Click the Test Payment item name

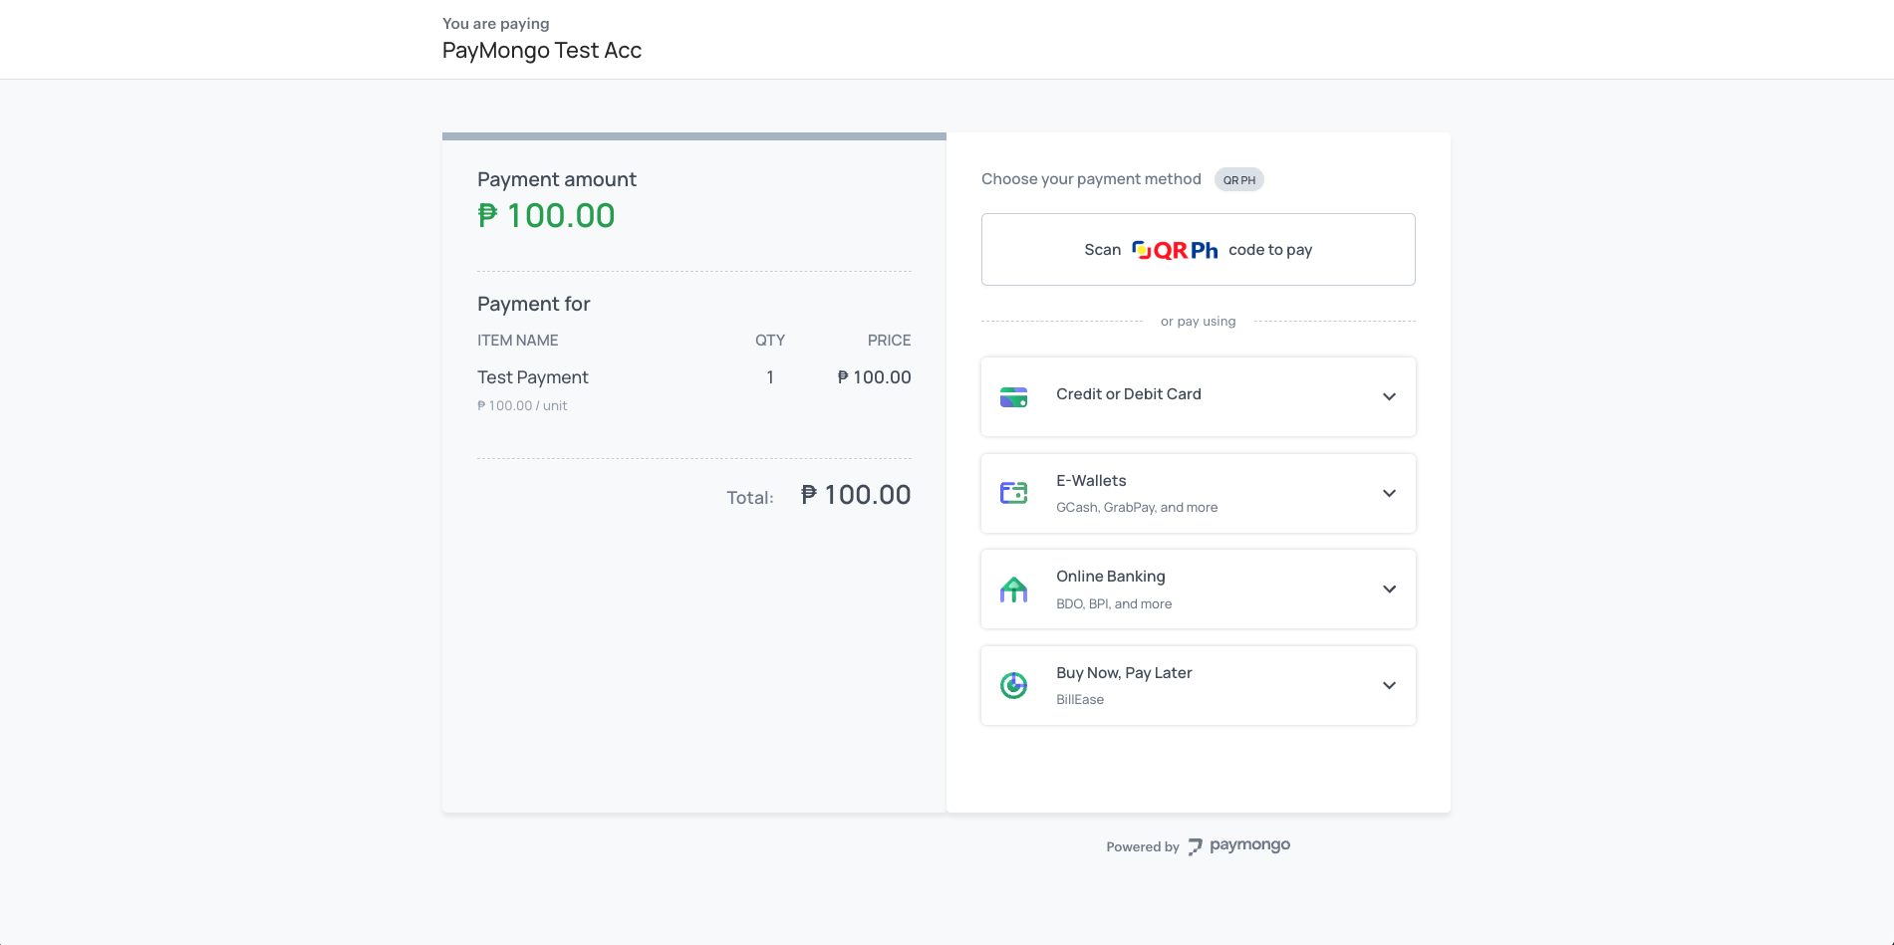[532, 377]
